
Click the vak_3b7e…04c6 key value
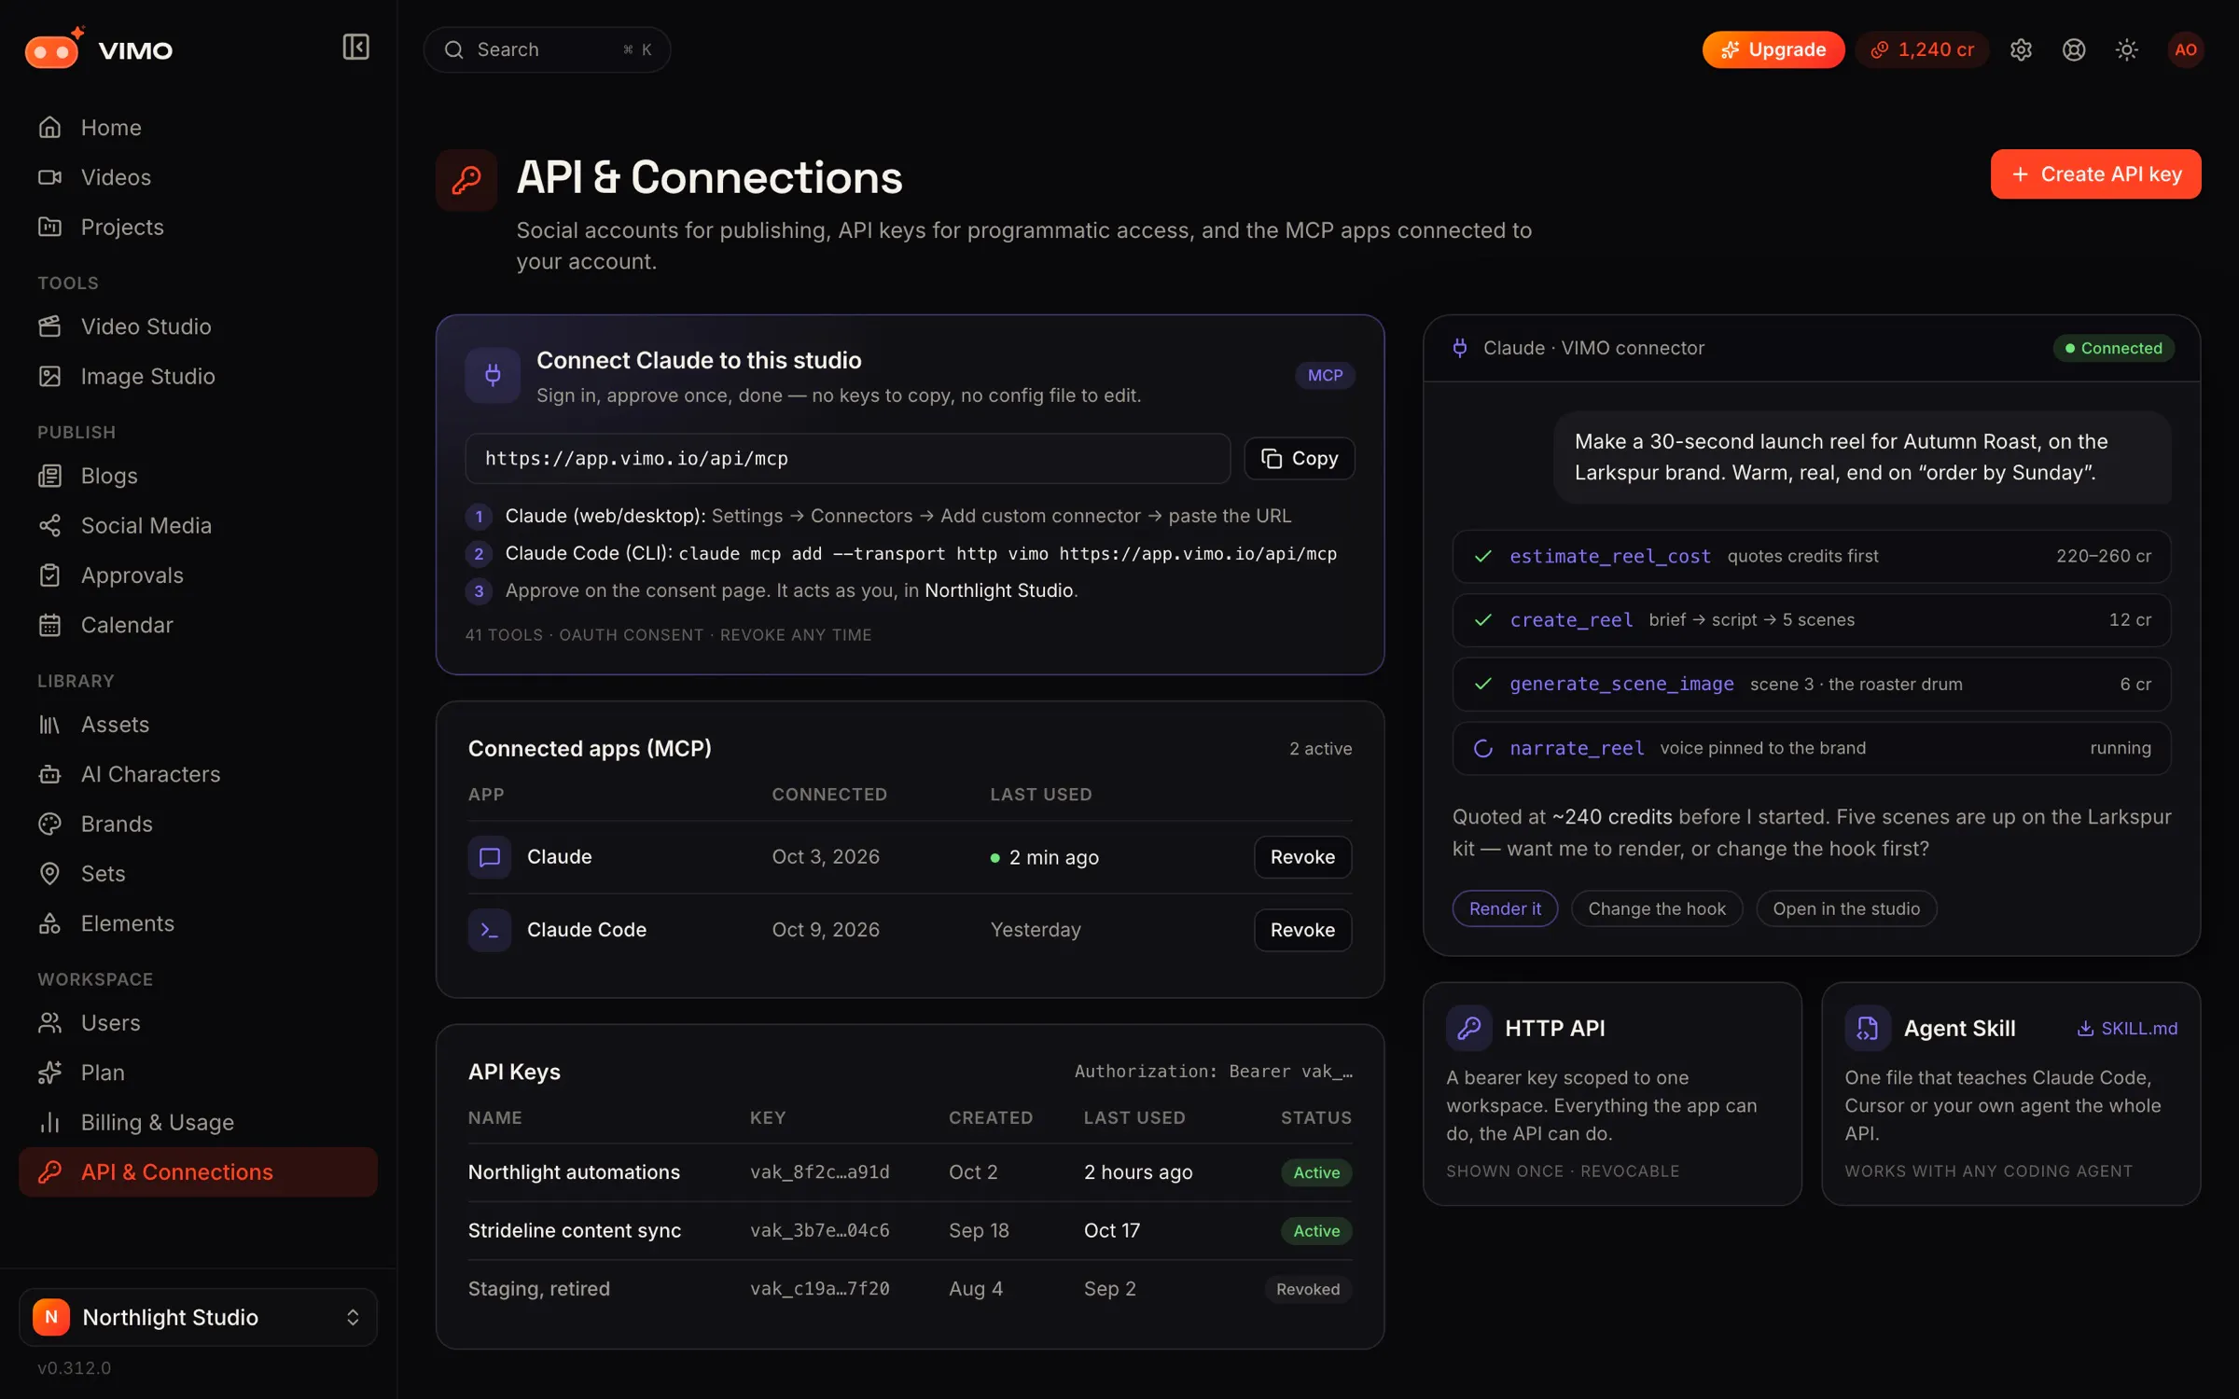(x=820, y=1230)
